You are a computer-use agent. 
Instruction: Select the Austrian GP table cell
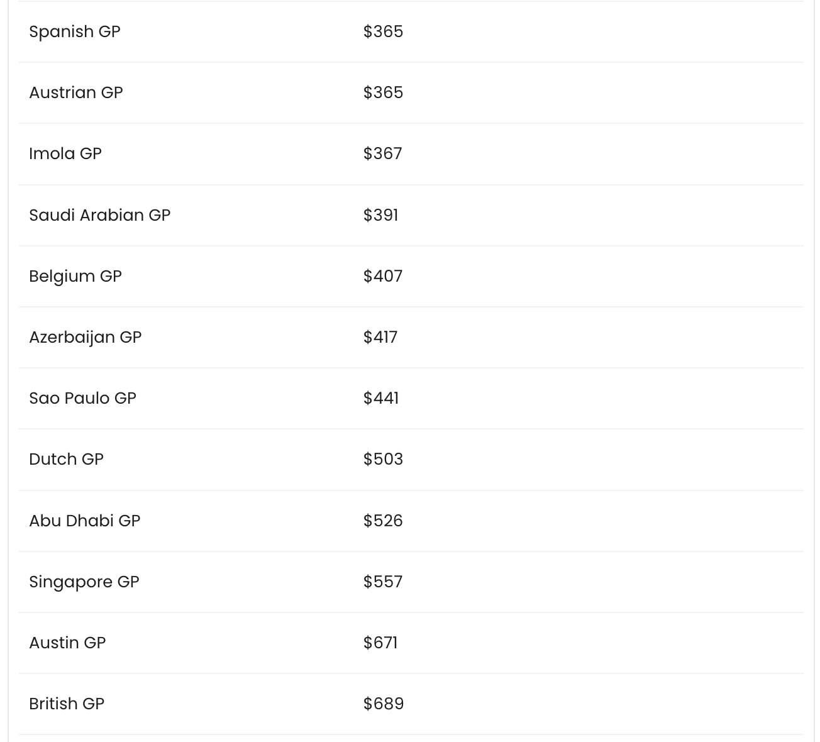click(x=76, y=92)
